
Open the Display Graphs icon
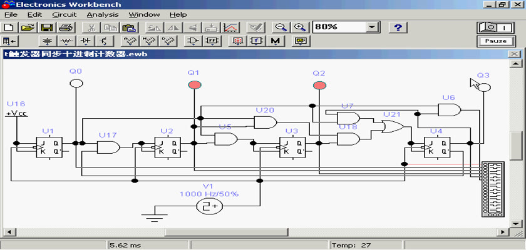pos(231,27)
